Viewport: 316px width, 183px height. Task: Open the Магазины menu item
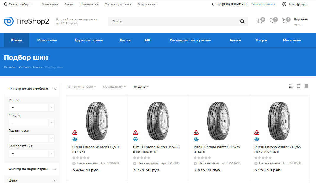[292, 40]
